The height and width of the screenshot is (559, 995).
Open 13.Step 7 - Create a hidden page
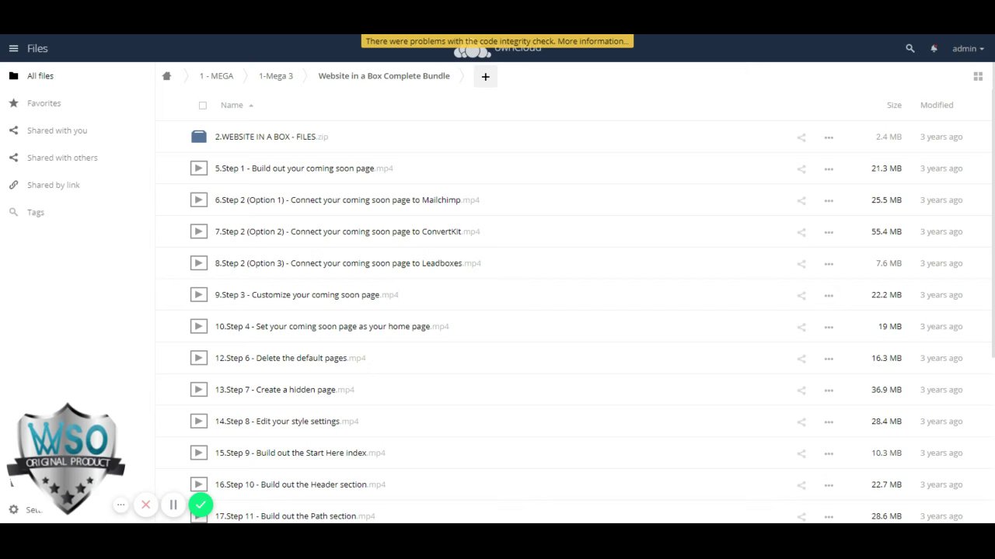click(285, 390)
